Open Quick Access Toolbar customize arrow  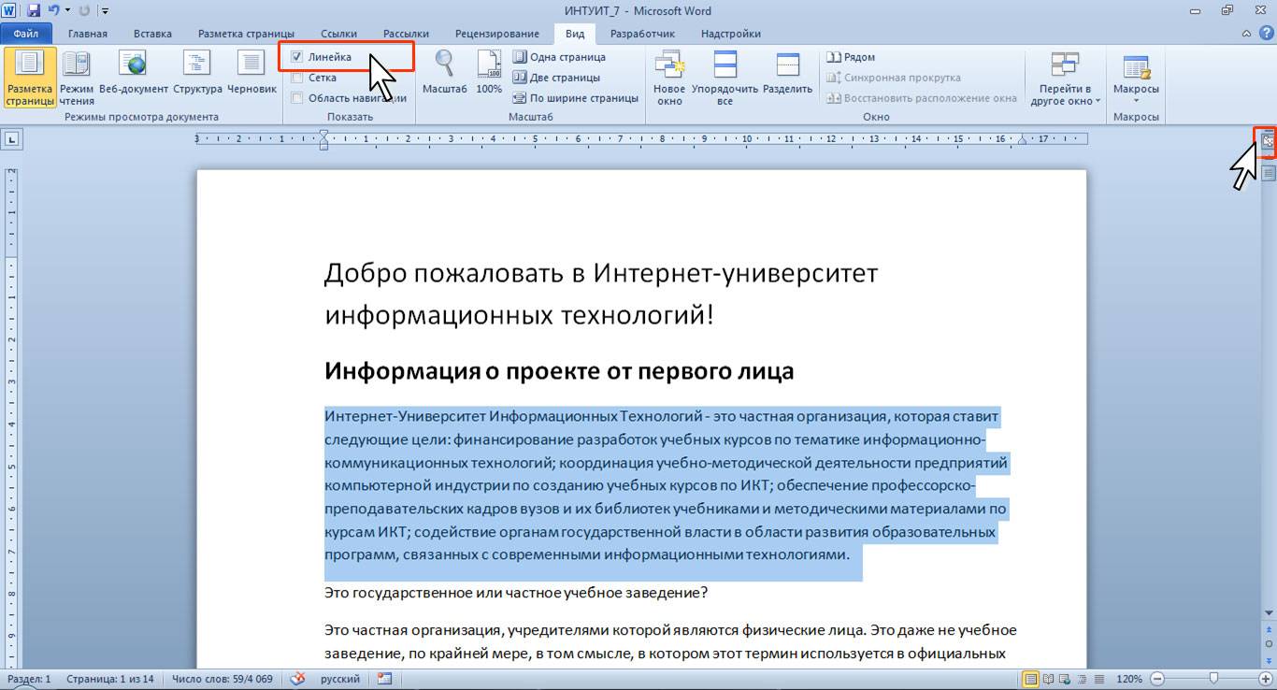point(104,11)
